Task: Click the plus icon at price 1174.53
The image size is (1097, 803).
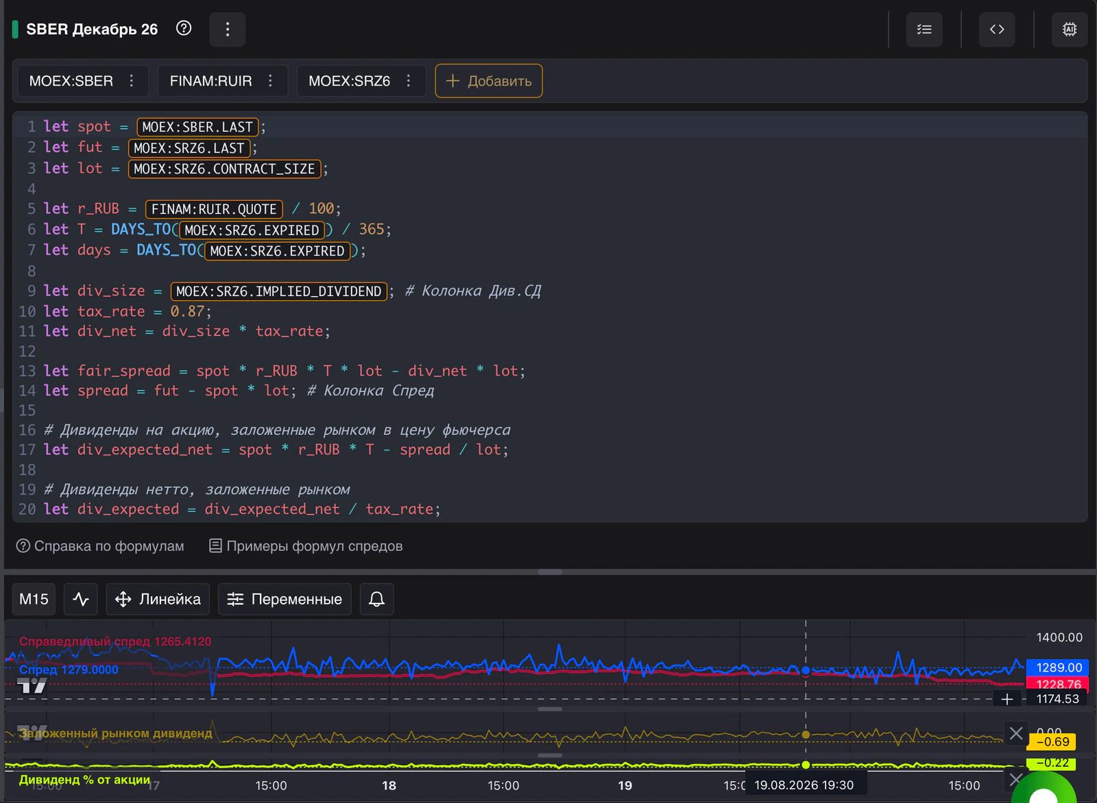Action: coord(1007,699)
